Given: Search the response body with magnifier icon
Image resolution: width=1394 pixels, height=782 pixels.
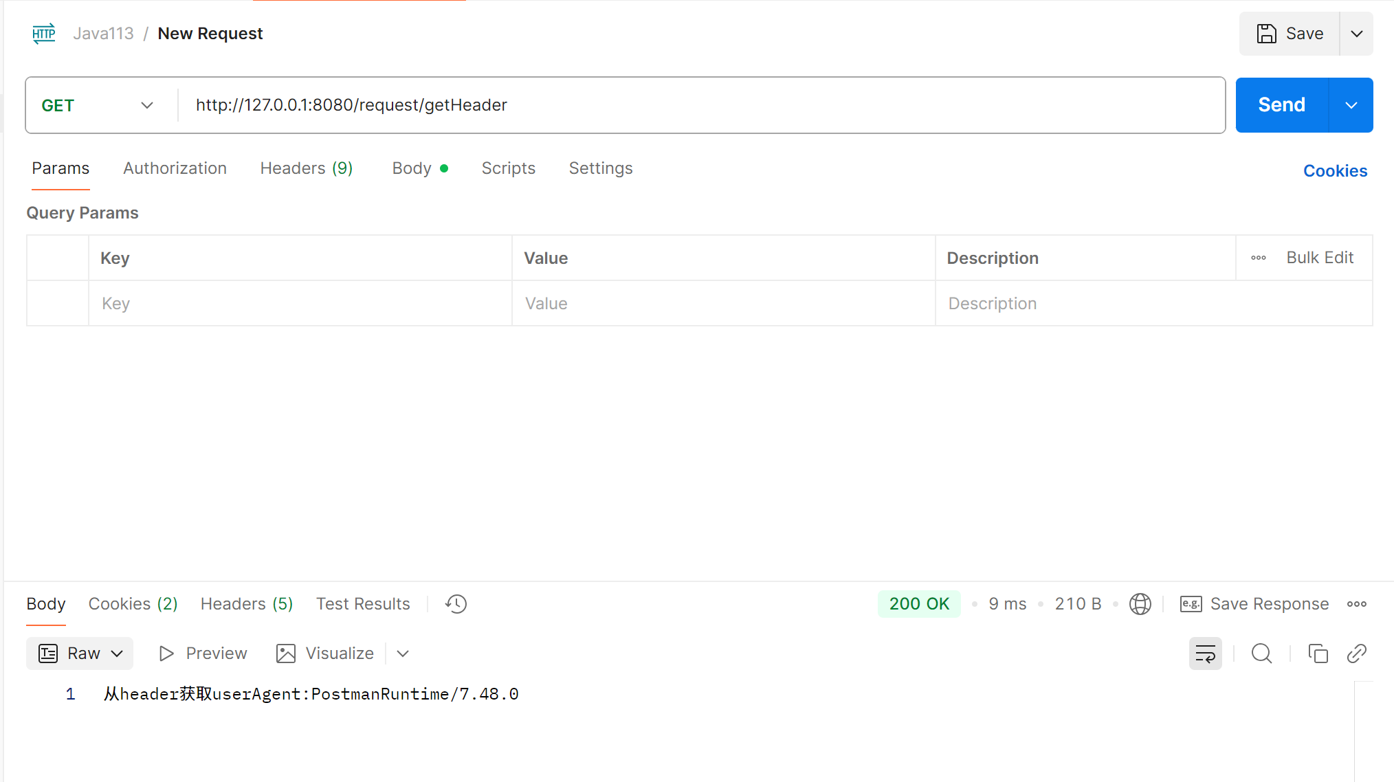Looking at the screenshot, I should click(1261, 653).
